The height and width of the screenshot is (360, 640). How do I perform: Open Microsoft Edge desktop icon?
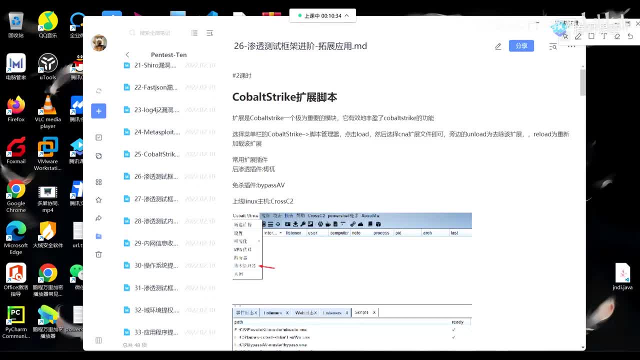click(x=16, y=238)
